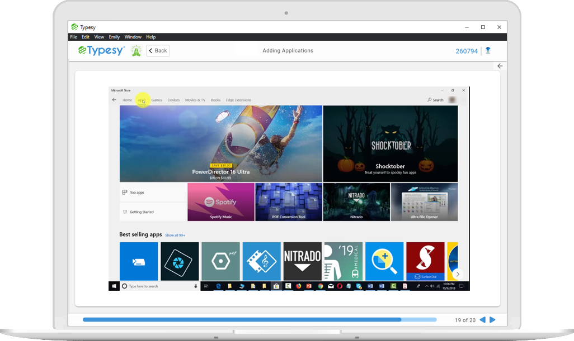Select the Home tab in Microsoft Store
574x341 pixels.
click(127, 100)
